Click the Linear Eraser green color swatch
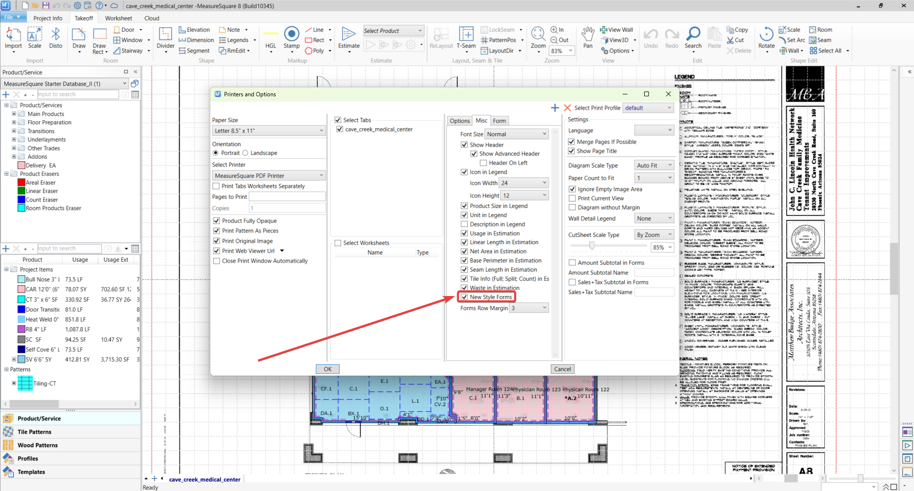The height and width of the screenshot is (491, 914). click(21, 191)
